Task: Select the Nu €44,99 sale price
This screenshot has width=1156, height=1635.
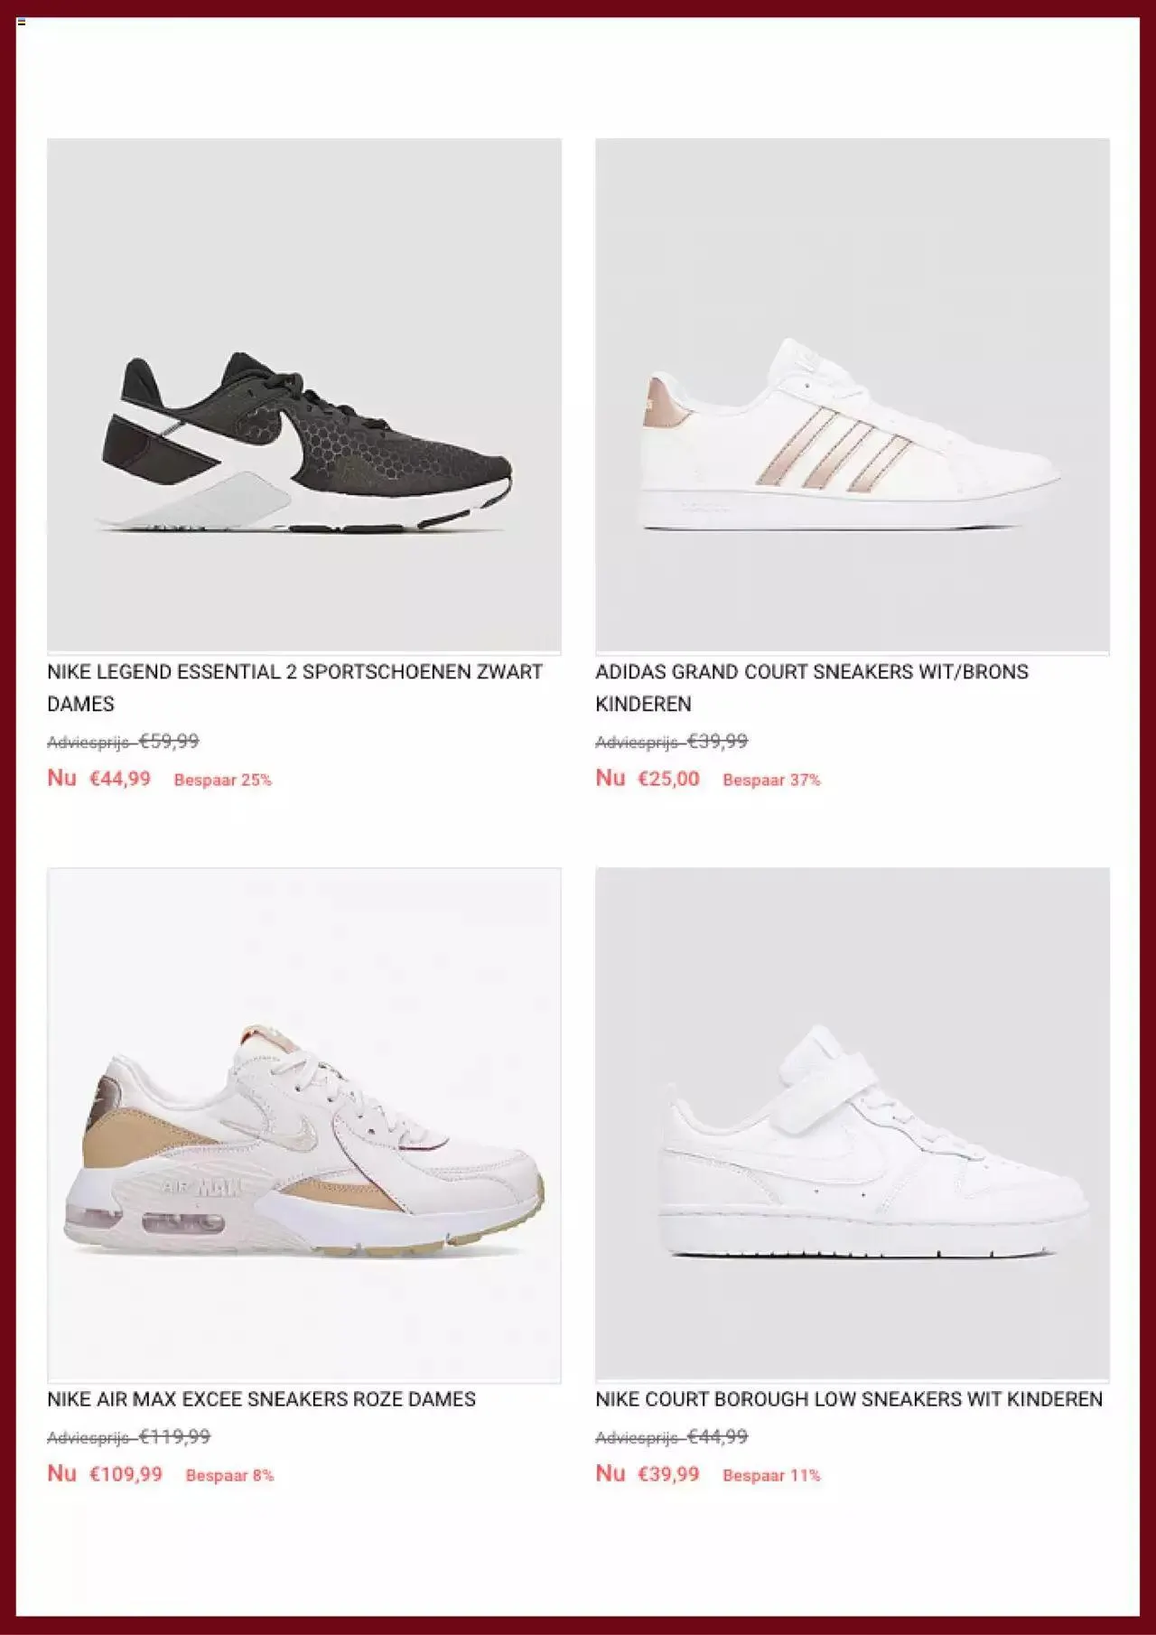Action: [x=98, y=778]
